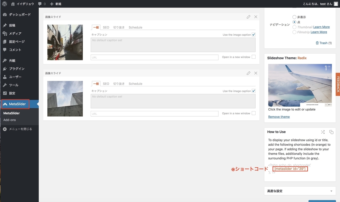Select 点 navigation radio button
This screenshot has height=202, width=340.
click(294, 22)
